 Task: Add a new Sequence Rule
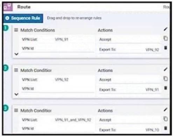click(23, 18)
